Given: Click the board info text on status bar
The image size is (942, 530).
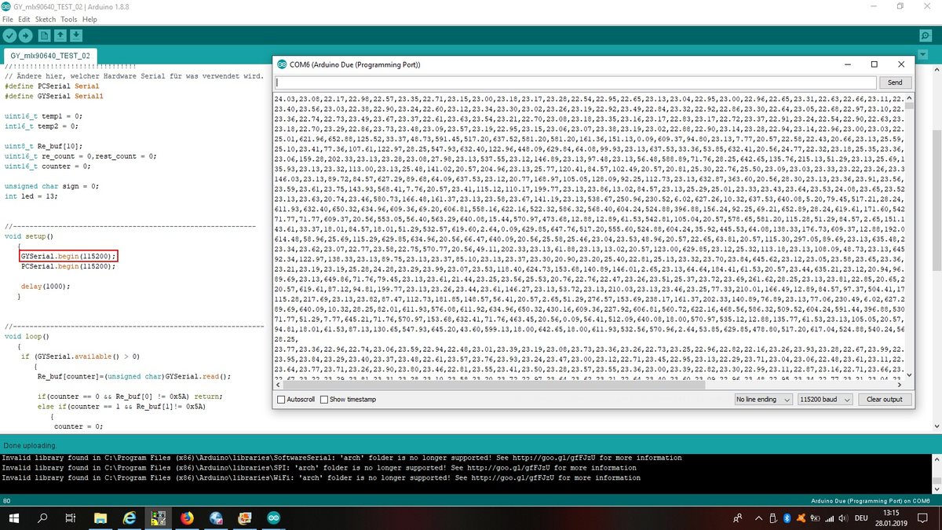Looking at the screenshot, I should pos(870,501).
